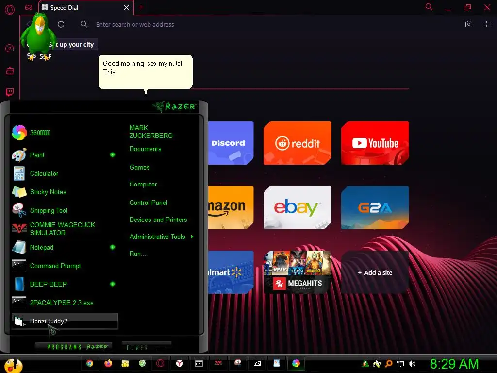Click the 8:29 AM clock
Image resolution: width=497 pixels, height=373 pixels.
tap(454, 364)
